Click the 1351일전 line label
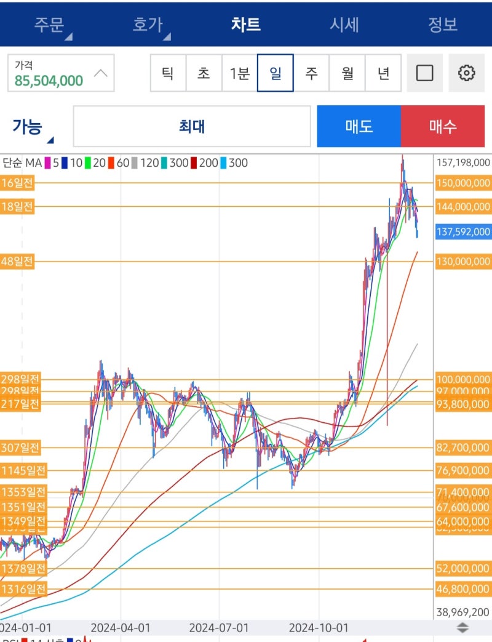The image size is (492, 642). [23, 507]
